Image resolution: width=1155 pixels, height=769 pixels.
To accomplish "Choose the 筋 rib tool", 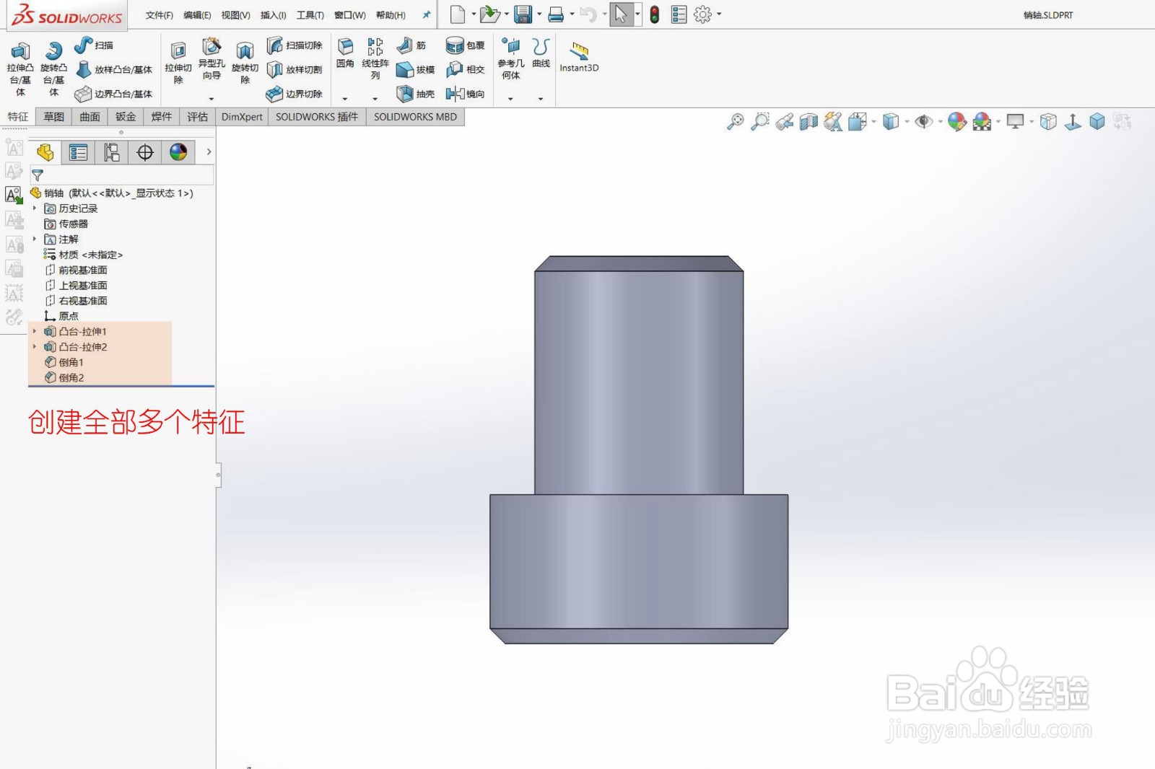I will click(x=411, y=45).
